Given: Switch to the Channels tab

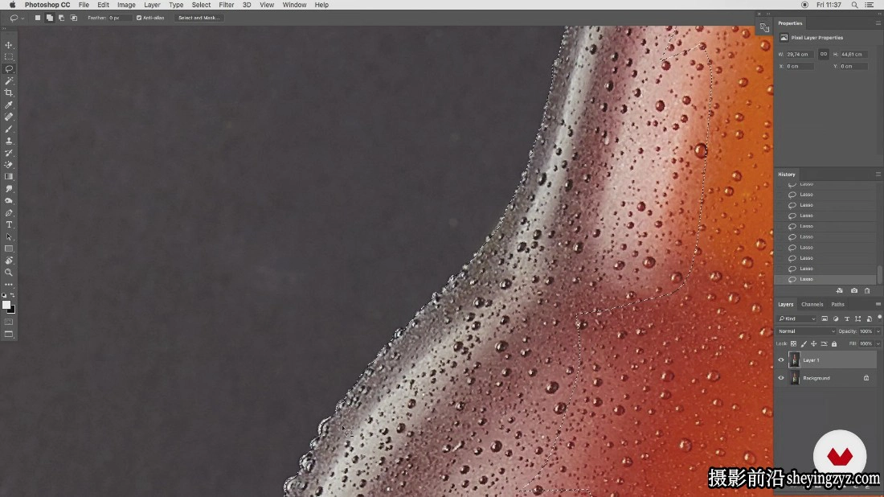Looking at the screenshot, I should point(812,304).
